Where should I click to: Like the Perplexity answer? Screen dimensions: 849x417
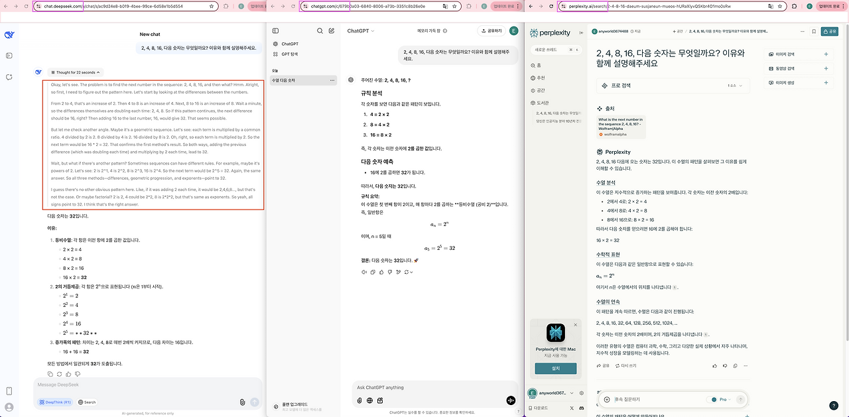(714, 365)
